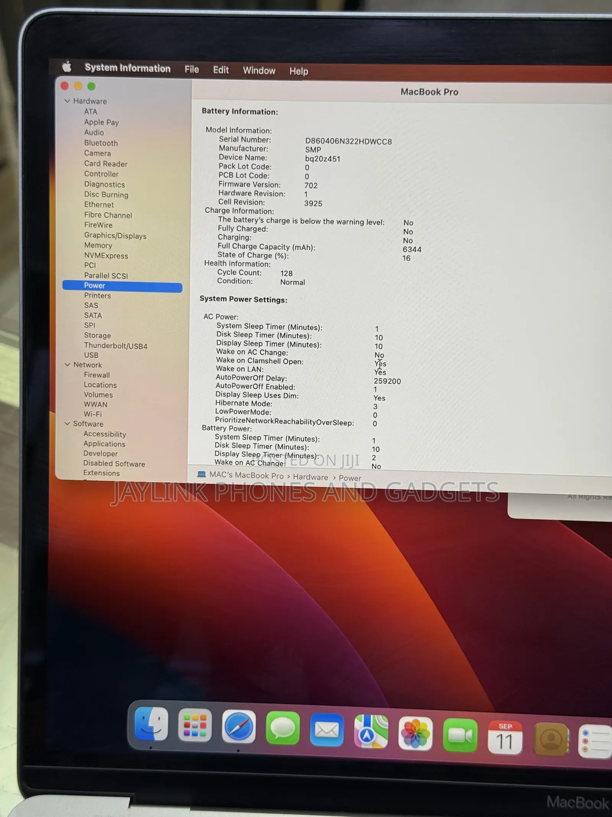Image resolution: width=612 pixels, height=817 pixels.
Task: Click Hardware in the path bar
Action: click(311, 477)
